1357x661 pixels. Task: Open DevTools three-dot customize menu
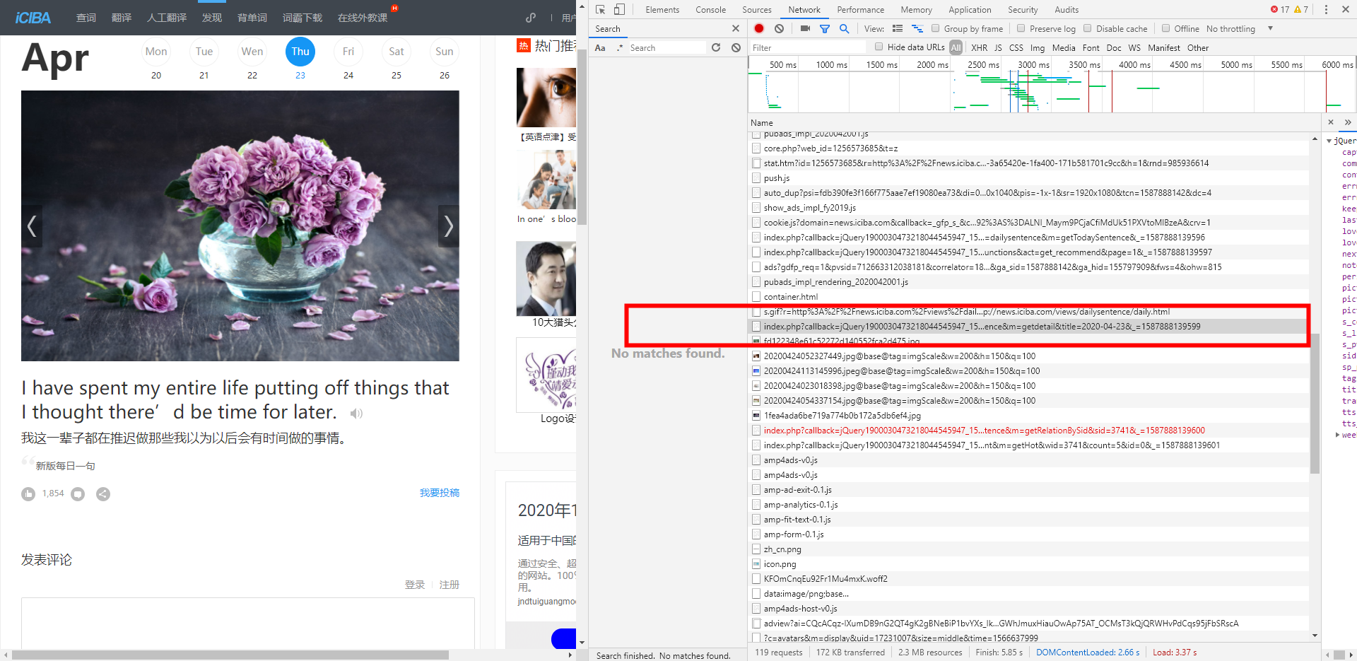click(x=1326, y=9)
